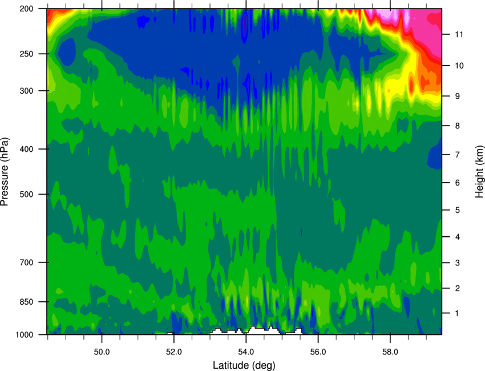Click the 52.0 latitude label
Screen dimensions: 485x371
(174, 352)
